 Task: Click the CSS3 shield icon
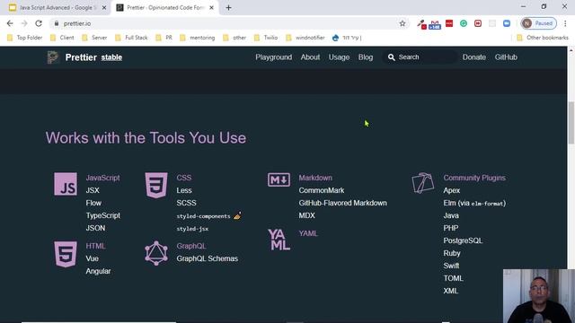[156, 186]
